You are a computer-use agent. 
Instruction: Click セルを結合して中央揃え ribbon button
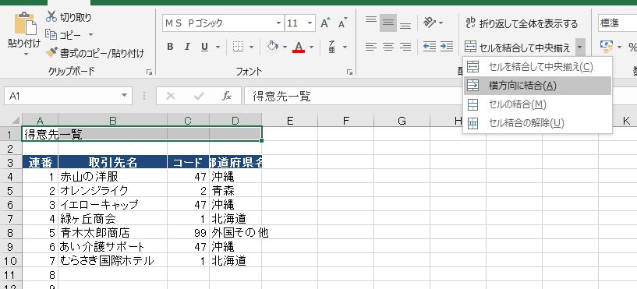[x=518, y=48]
